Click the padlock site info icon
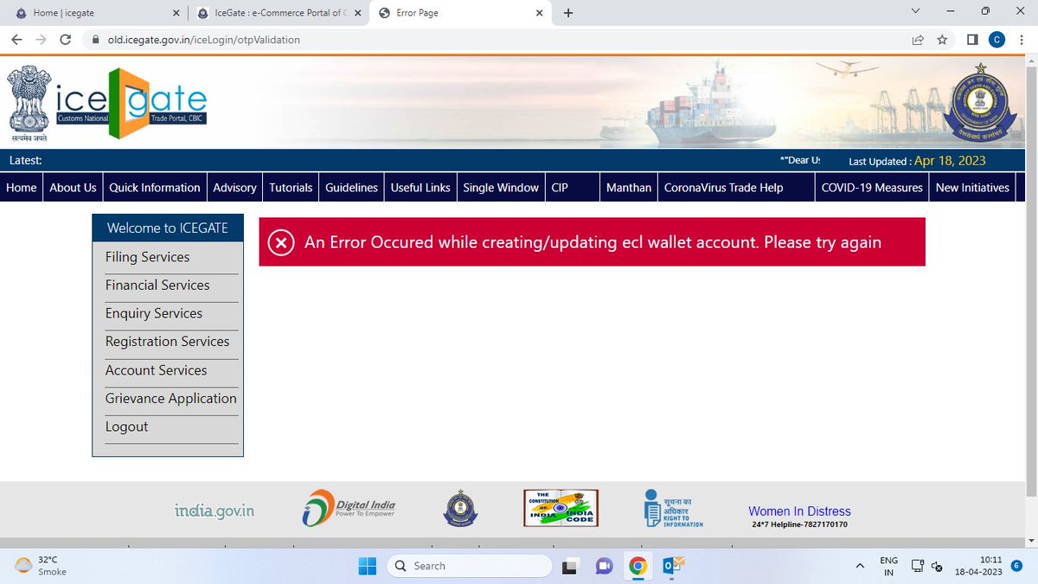The width and height of the screenshot is (1038, 584). click(x=95, y=40)
